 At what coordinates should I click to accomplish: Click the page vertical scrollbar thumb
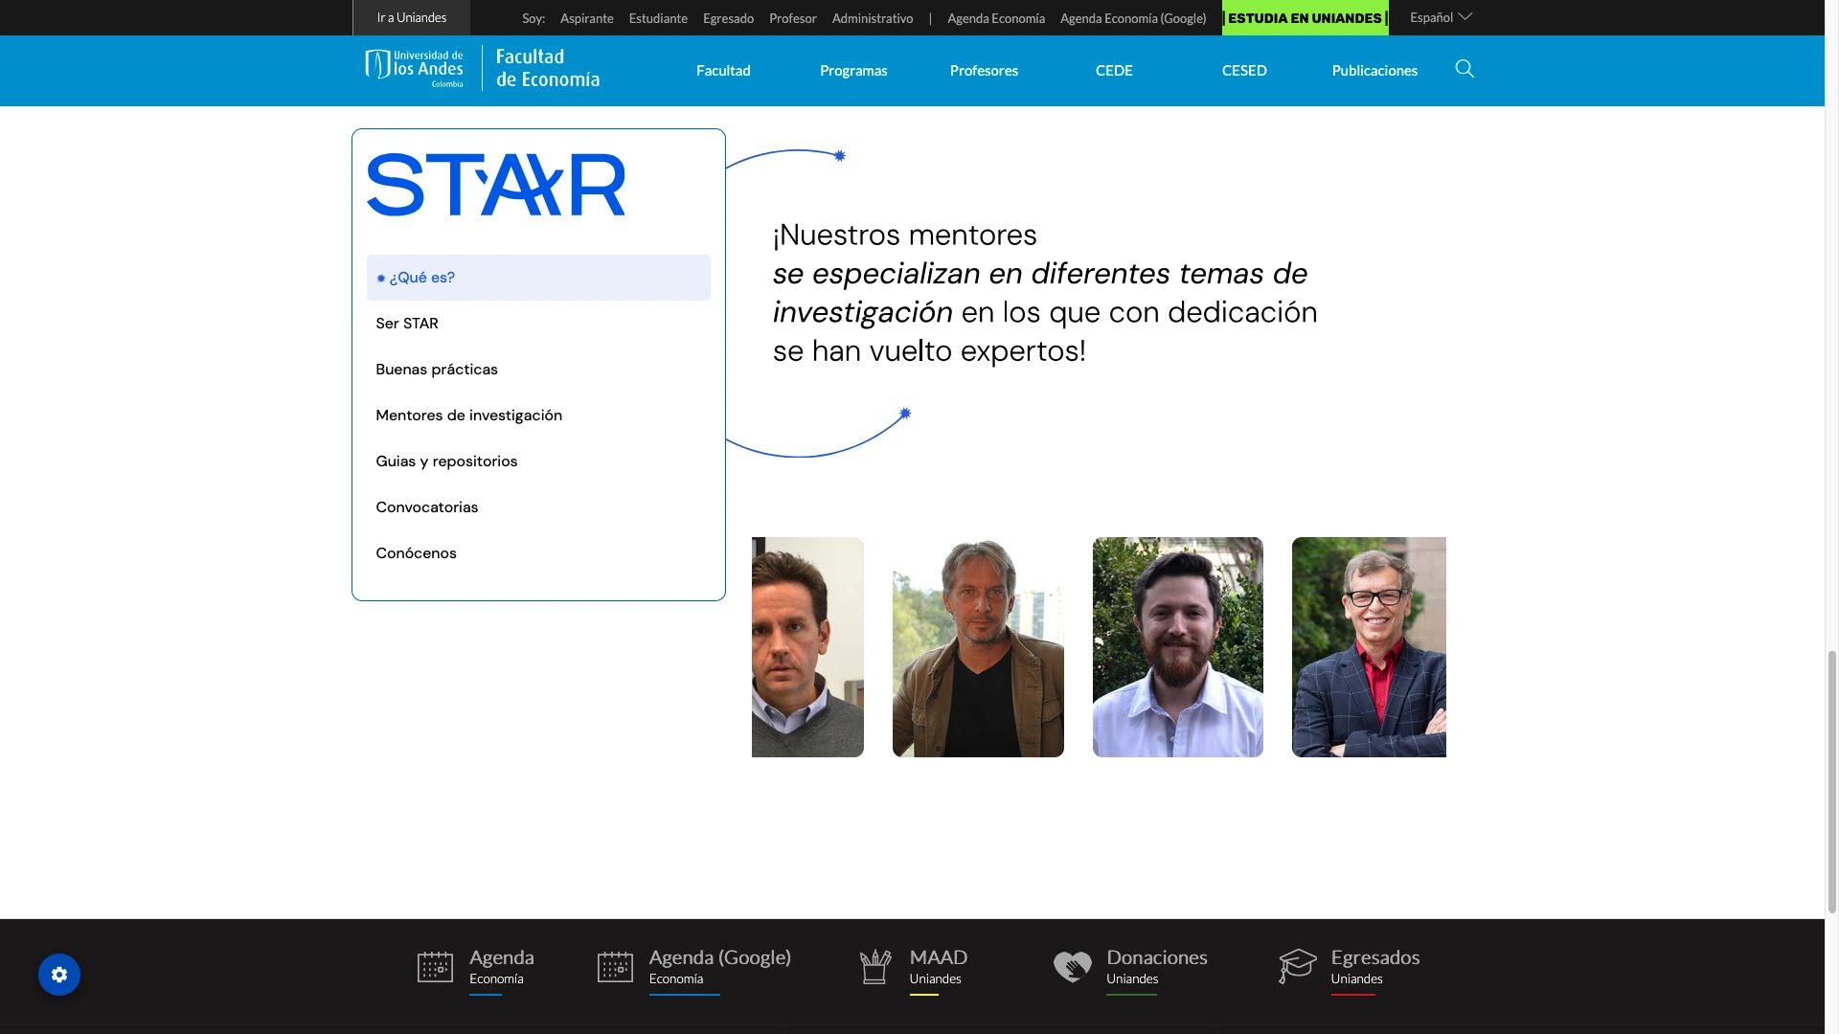click(1832, 780)
